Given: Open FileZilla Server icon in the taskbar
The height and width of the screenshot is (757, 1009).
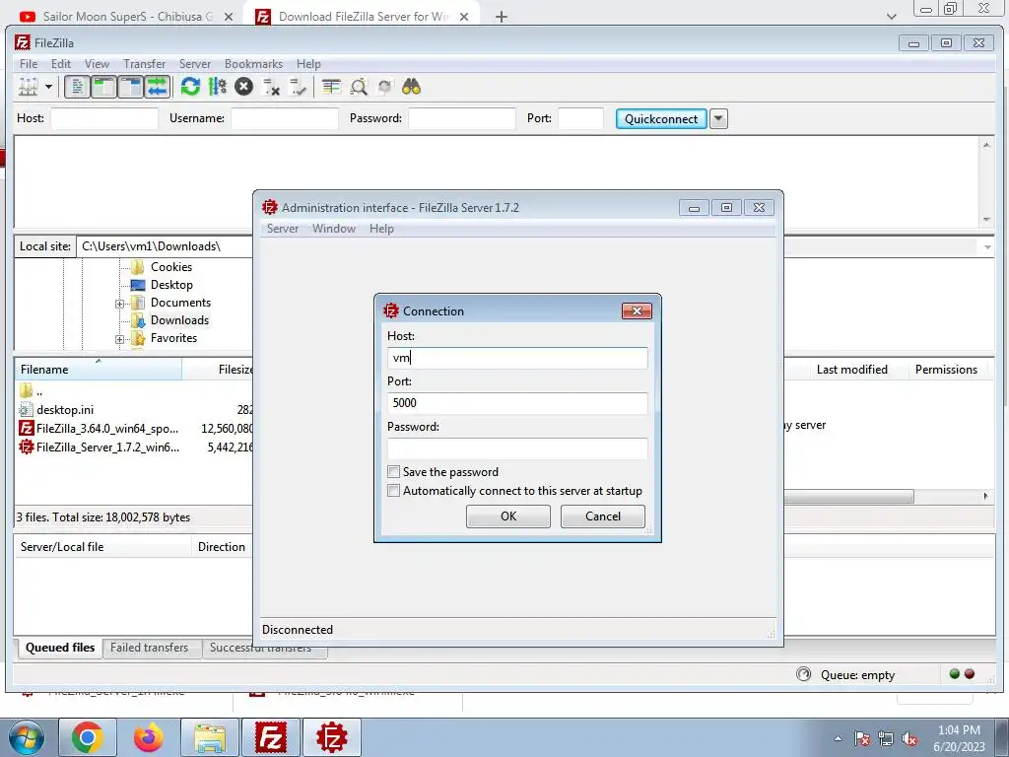Looking at the screenshot, I should click(x=332, y=737).
